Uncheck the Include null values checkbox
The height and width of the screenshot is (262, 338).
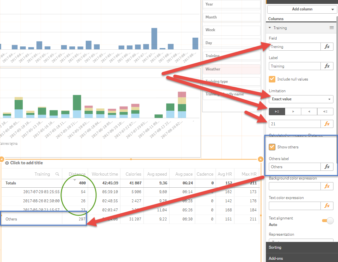272,79
